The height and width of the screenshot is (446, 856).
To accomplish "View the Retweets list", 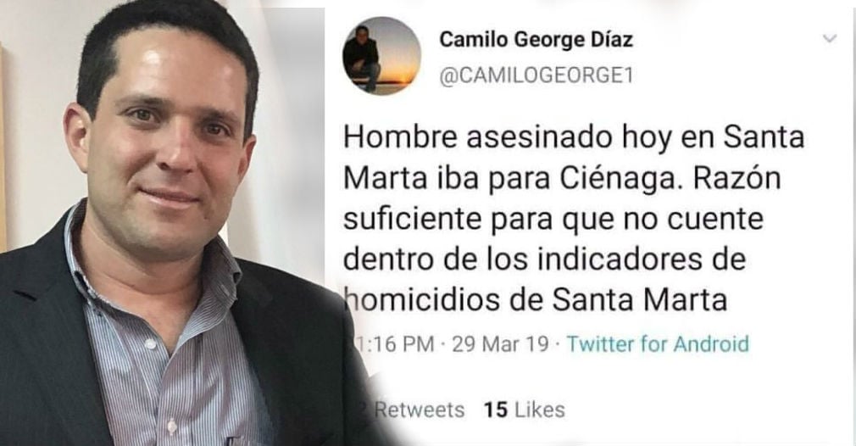I will [x=412, y=410].
